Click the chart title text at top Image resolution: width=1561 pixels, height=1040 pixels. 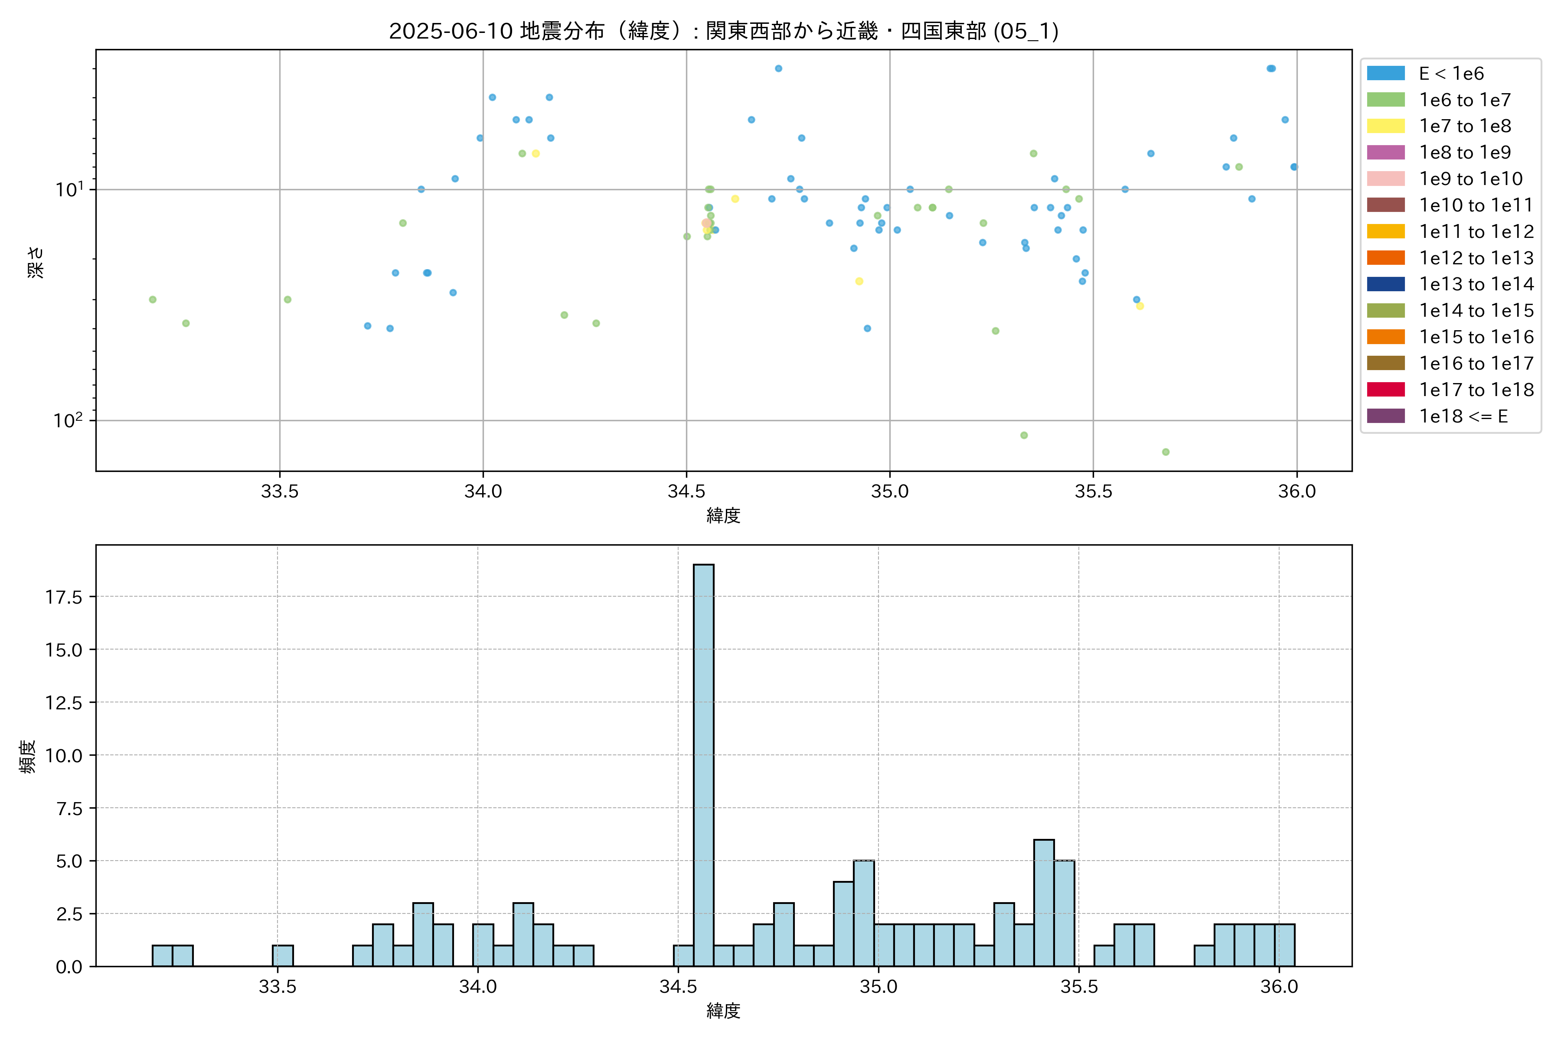[723, 31]
